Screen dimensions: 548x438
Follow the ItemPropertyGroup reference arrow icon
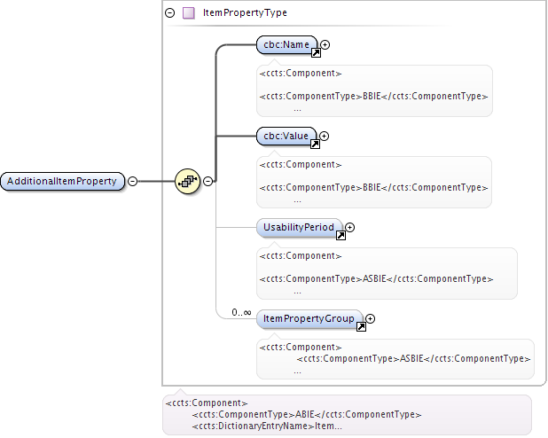361,327
